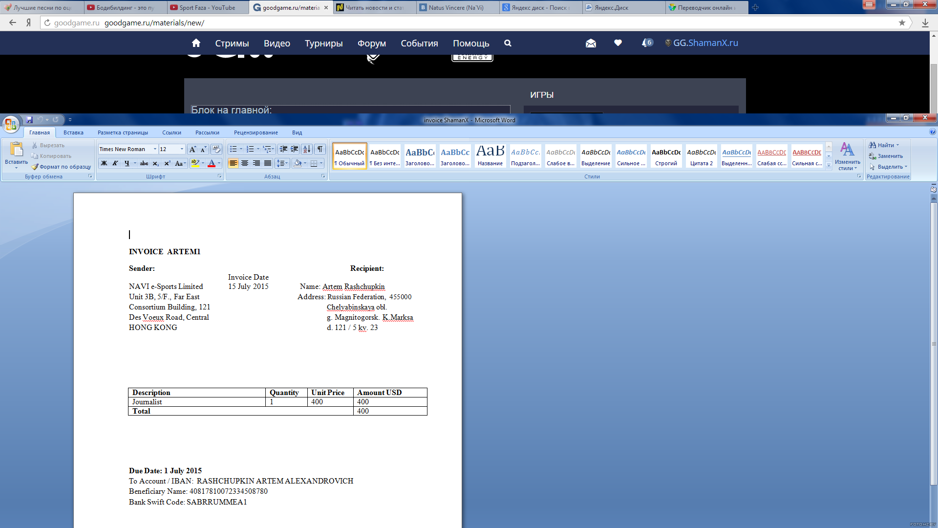Apply the Название style
The height and width of the screenshot is (528, 938).
[x=490, y=156]
